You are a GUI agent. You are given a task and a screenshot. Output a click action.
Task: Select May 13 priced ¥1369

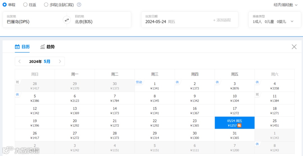pos(75,110)
